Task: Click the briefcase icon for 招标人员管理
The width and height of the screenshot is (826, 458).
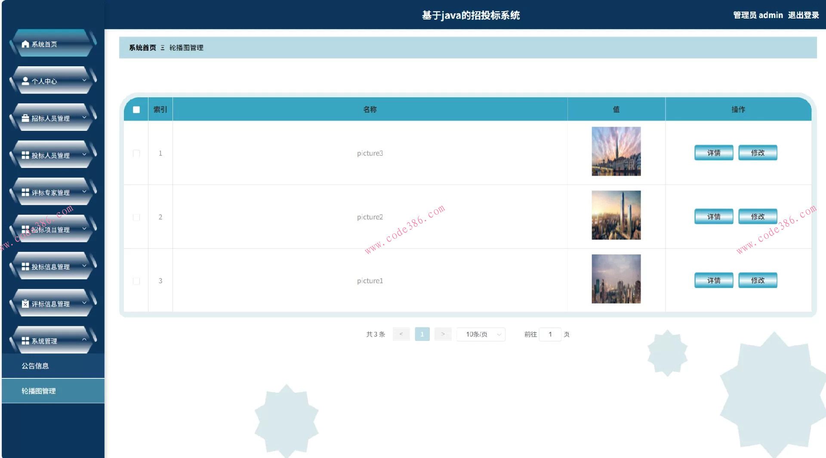Action: 25,118
